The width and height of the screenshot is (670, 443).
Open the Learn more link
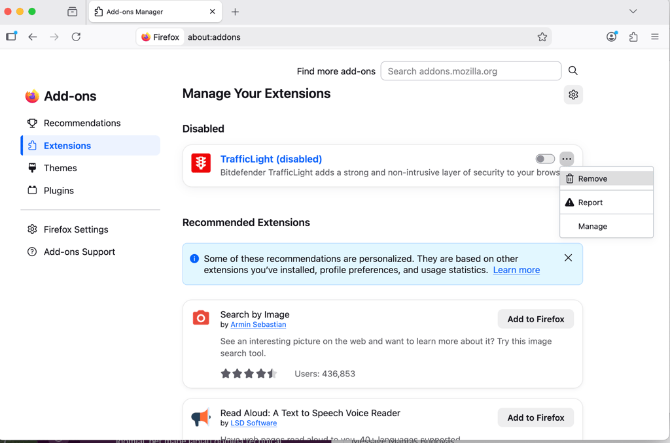click(x=516, y=270)
